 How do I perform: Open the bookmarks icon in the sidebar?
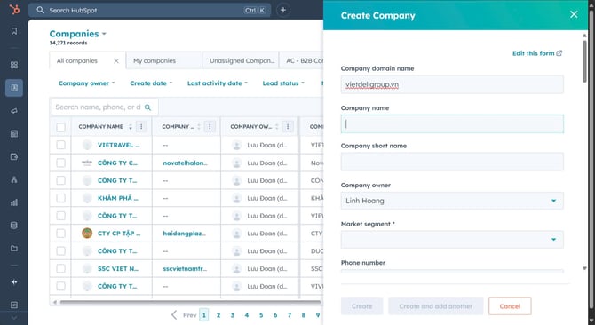(x=14, y=31)
